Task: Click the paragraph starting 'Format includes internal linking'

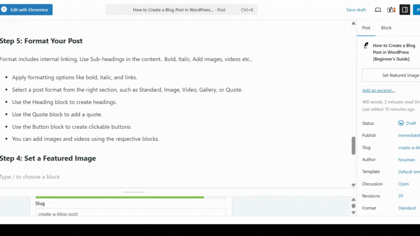Action: click(126, 59)
